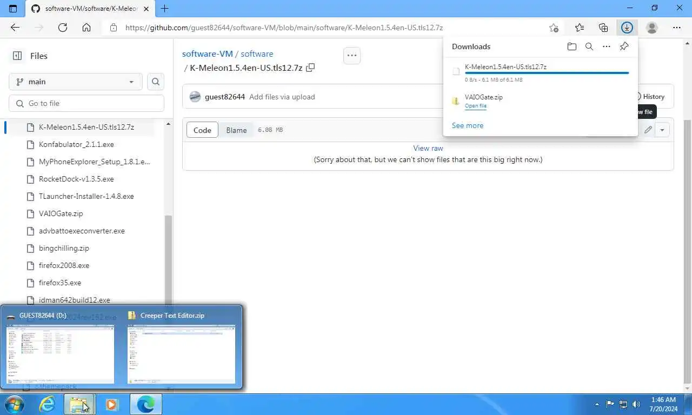This screenshot has width=692, height=415.
Task: Open the network tray icon
Action: pyautogui.click(x=623, y=404)
